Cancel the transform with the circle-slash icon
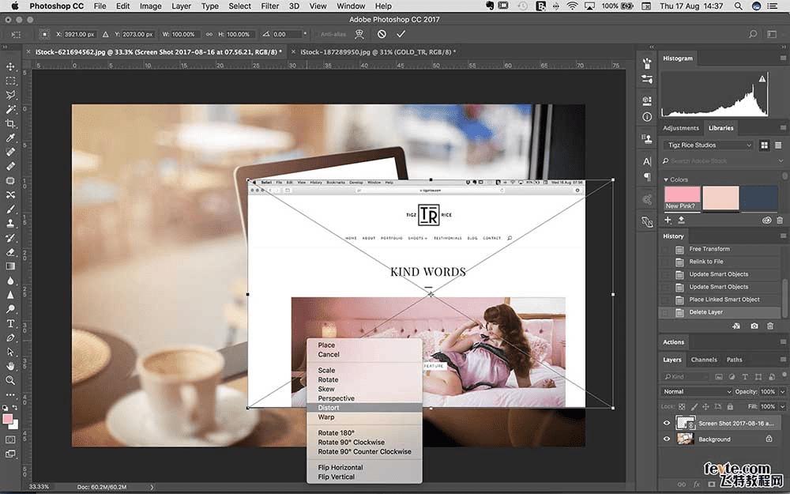Screen dimensions: 790x494 coord(382,34)
